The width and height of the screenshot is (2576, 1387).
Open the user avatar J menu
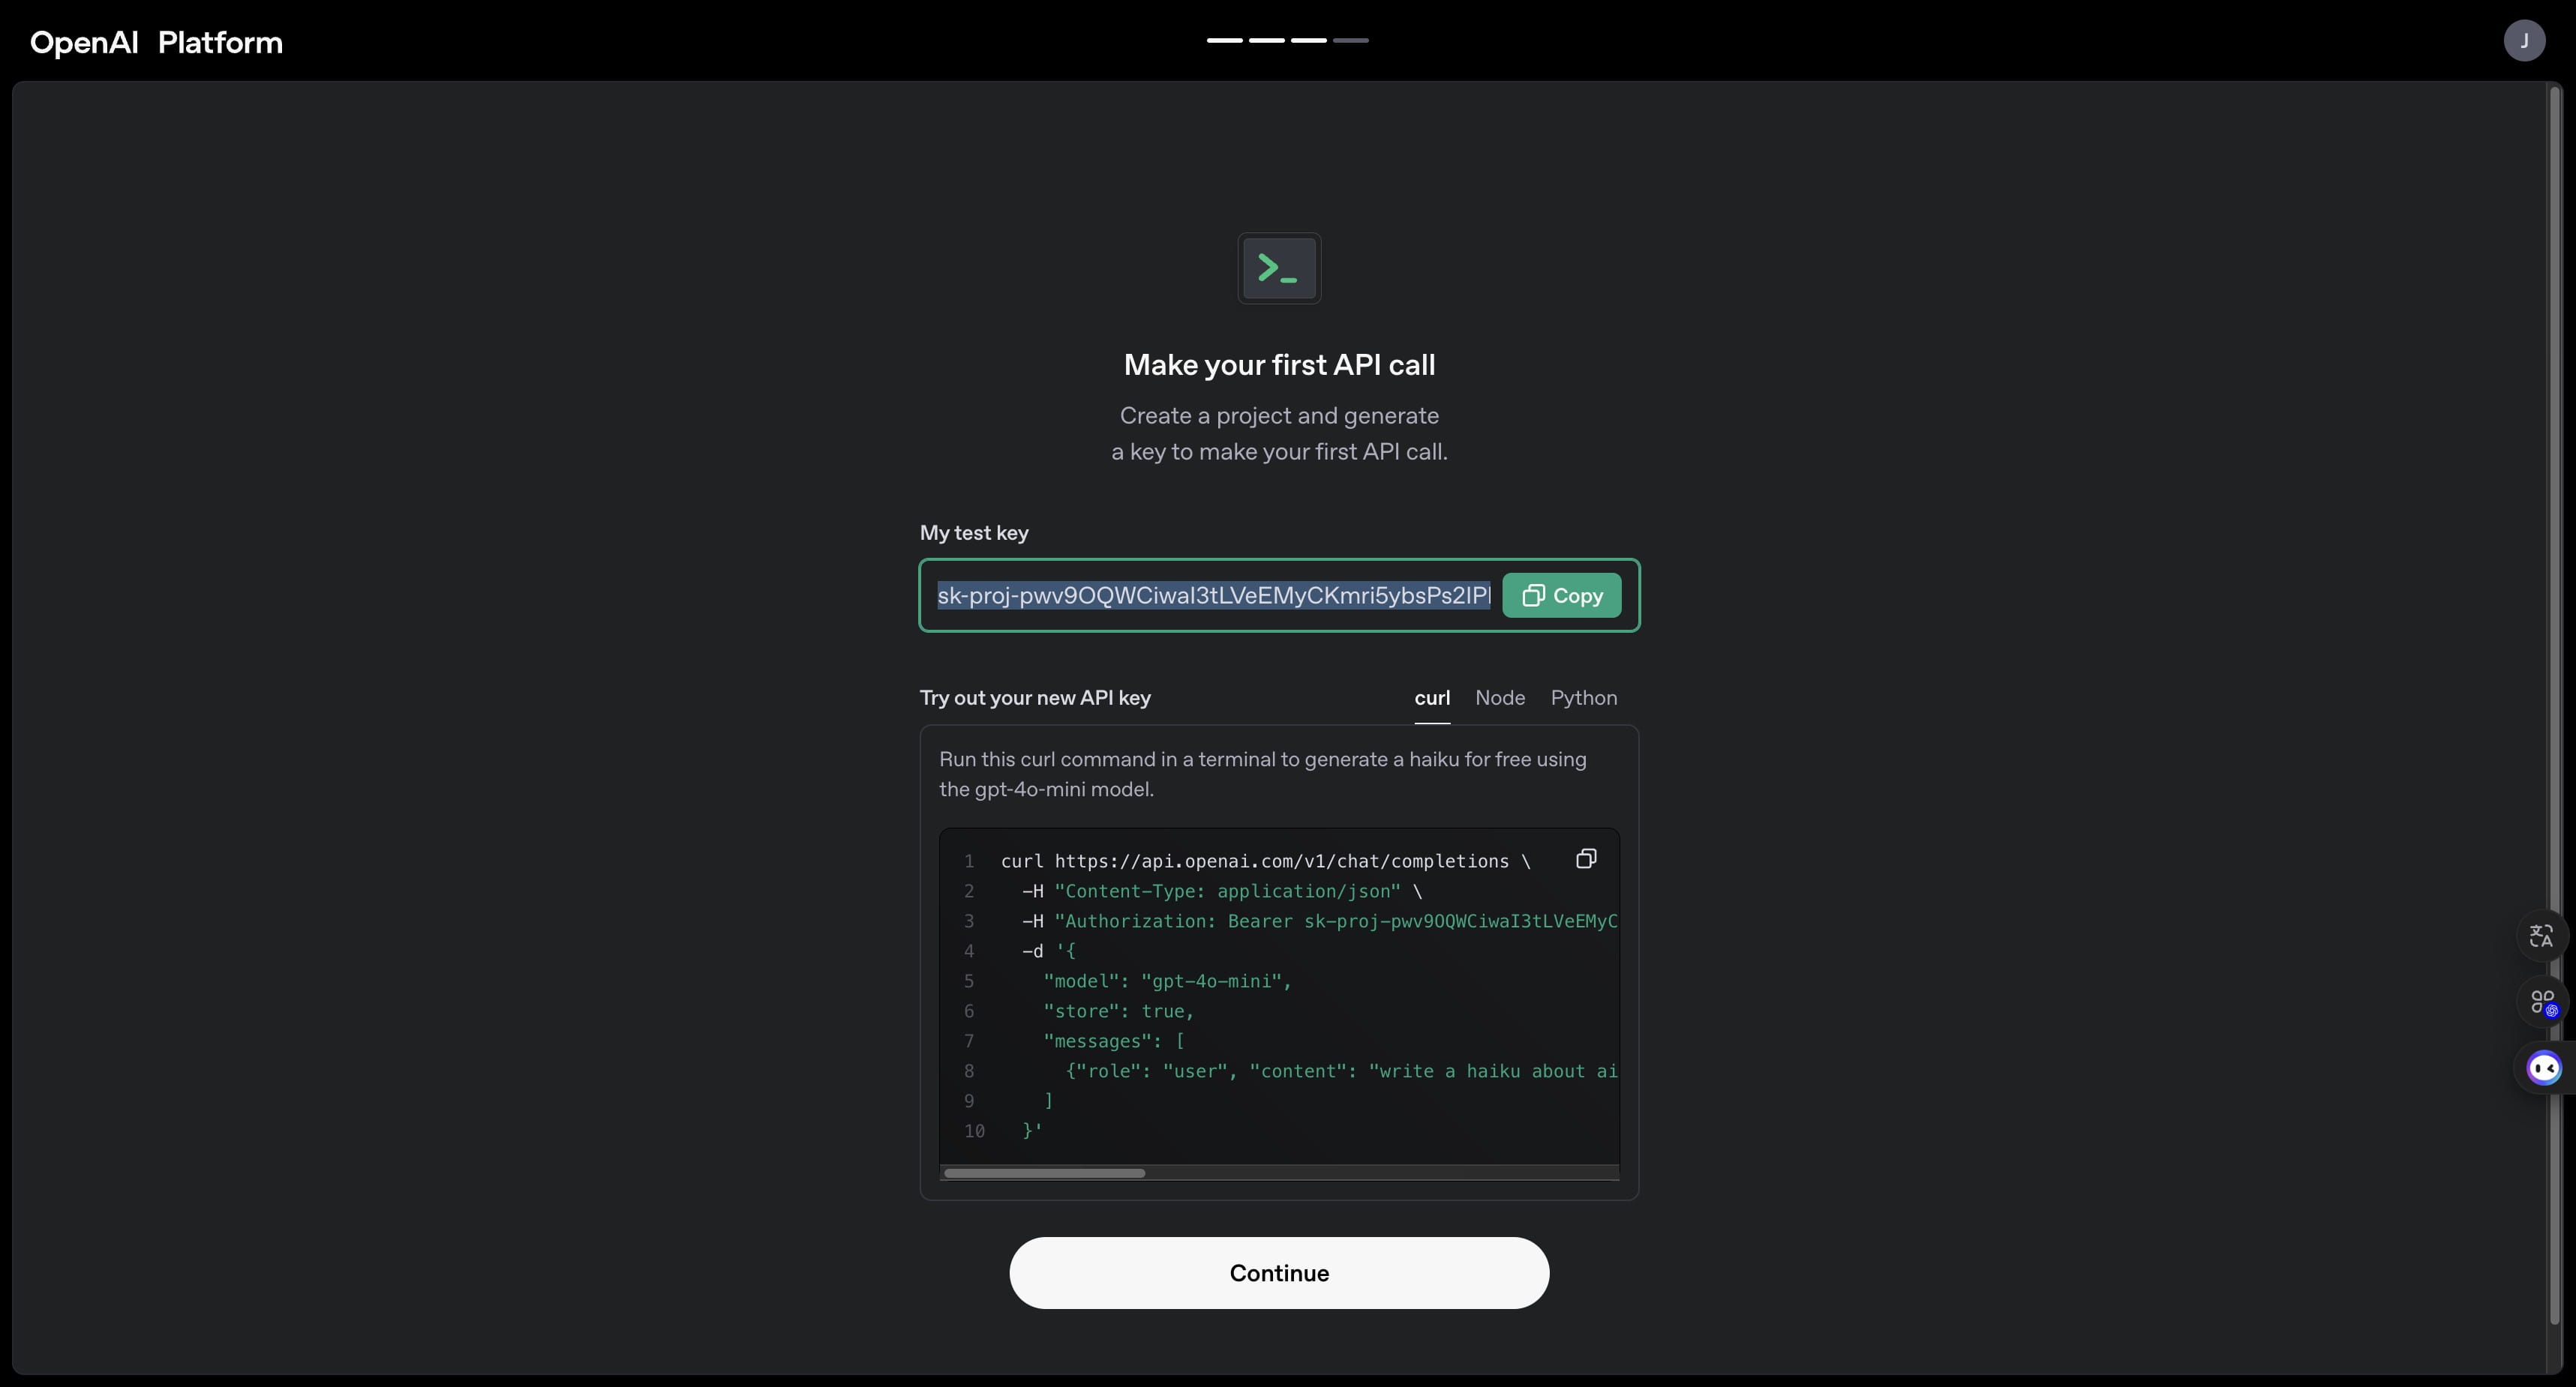(2524, 41)
